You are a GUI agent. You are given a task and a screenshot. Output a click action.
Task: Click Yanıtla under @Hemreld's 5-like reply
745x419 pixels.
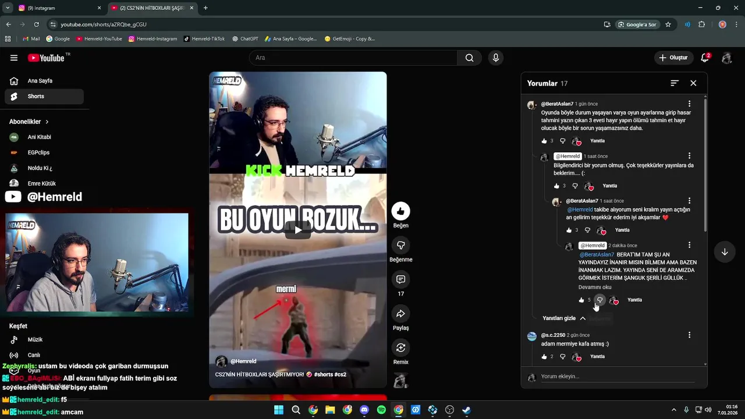click(634, 300)
